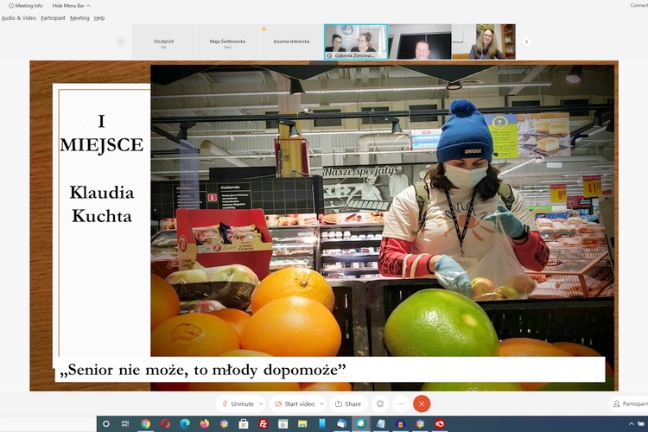This screenshot has height=432, width=648.
Task: Open the Reactions smiley icon
Action: pyautogui.click(x=380, y=403)
